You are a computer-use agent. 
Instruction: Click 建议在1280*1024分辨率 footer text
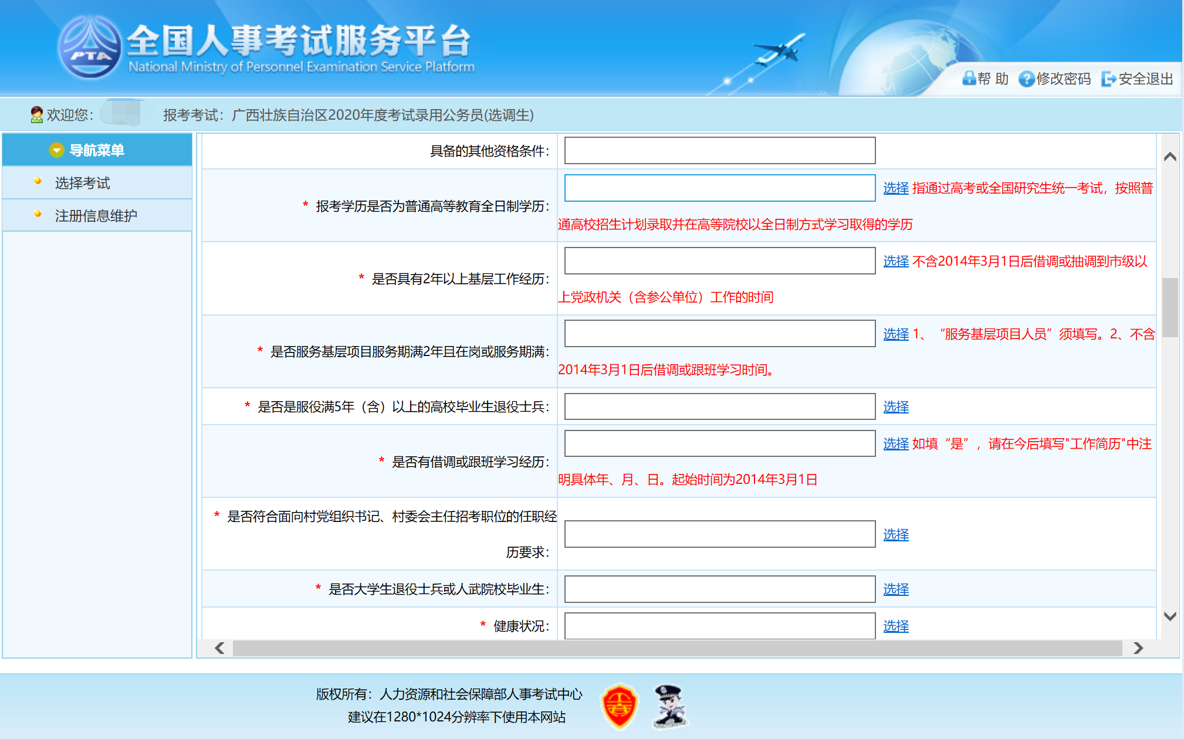[456, 717]
